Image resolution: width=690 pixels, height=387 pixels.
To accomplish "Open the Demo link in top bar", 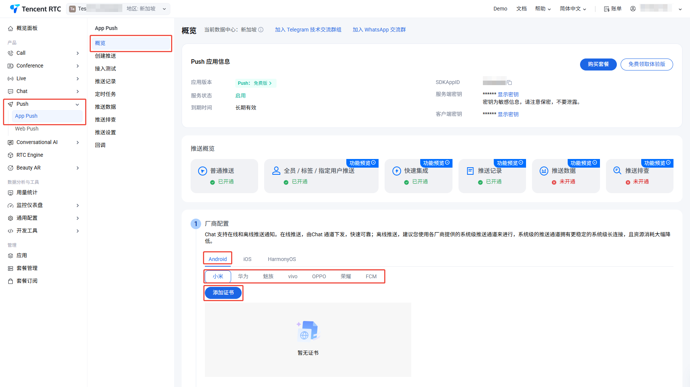I will click(500, 9).
